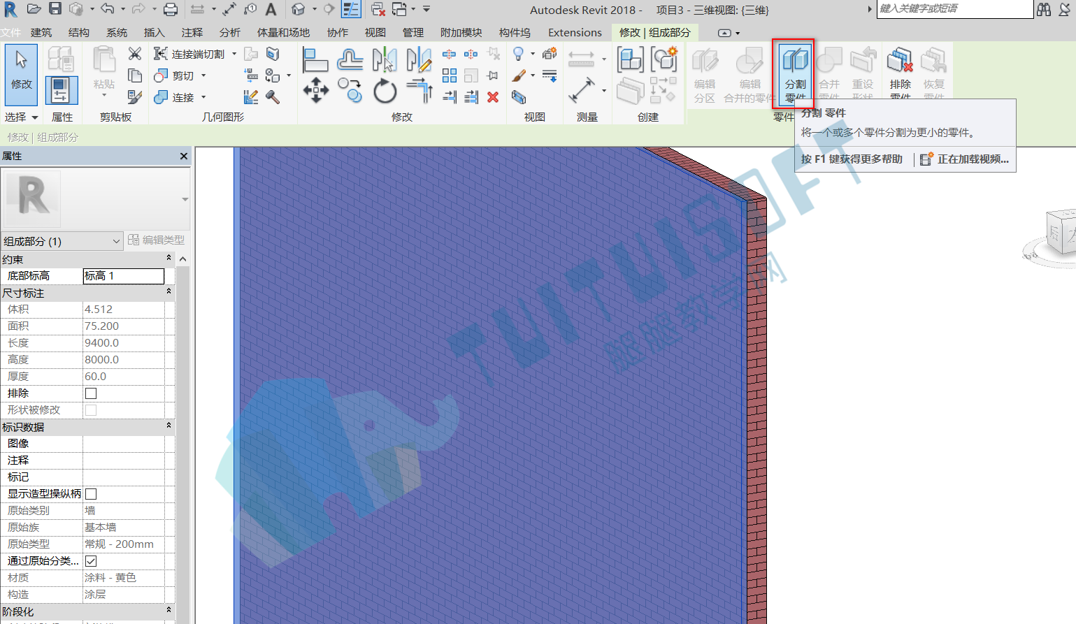Open the 组成部分 (1) type dropdown
The image size is (1076, 624).
tap(62, 241)
